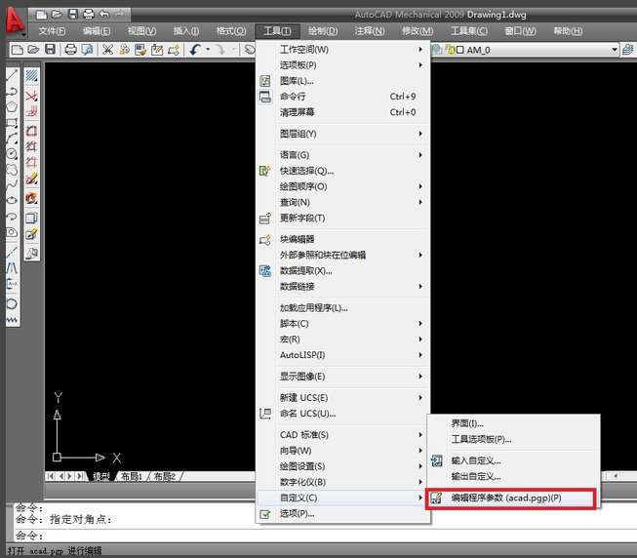This screenshot has width=637, height=558.
Task: Expand the 选项板(P) submenu
Action: 343,65
